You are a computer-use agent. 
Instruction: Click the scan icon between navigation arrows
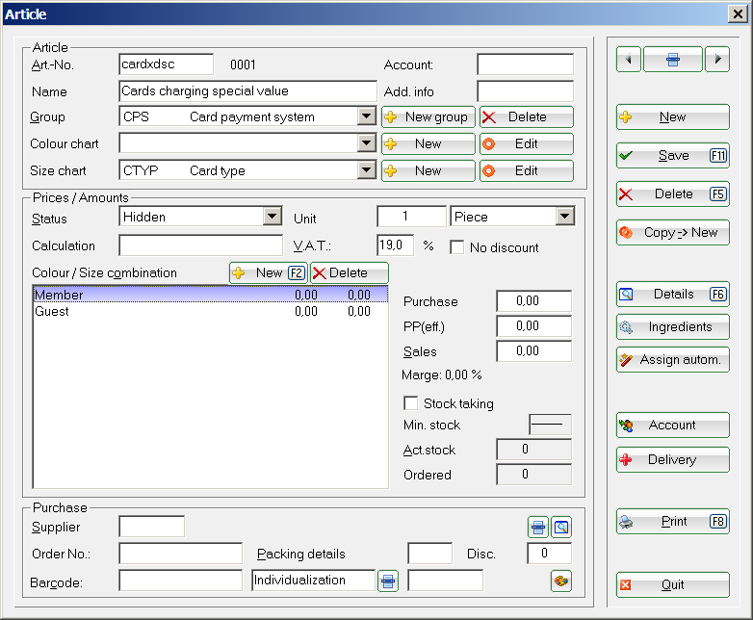click(x=672, y=60)
